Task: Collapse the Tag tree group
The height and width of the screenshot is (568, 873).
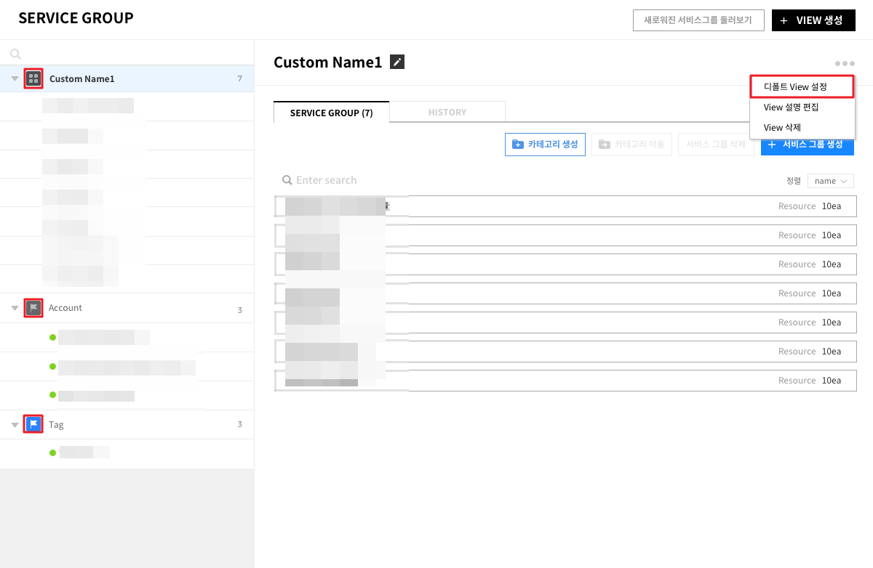Action: [15, 425]
